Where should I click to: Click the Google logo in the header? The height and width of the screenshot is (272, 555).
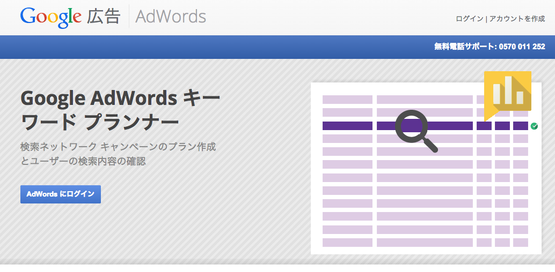(51, 17)
